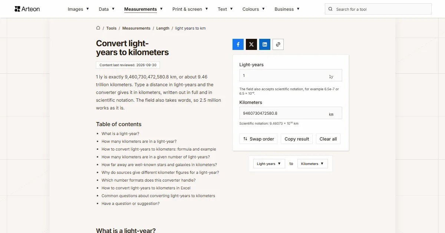This screenshot has height=233, width=445.
Task: Jump to 'given number of light-years' section
Action: click(156, 157)
